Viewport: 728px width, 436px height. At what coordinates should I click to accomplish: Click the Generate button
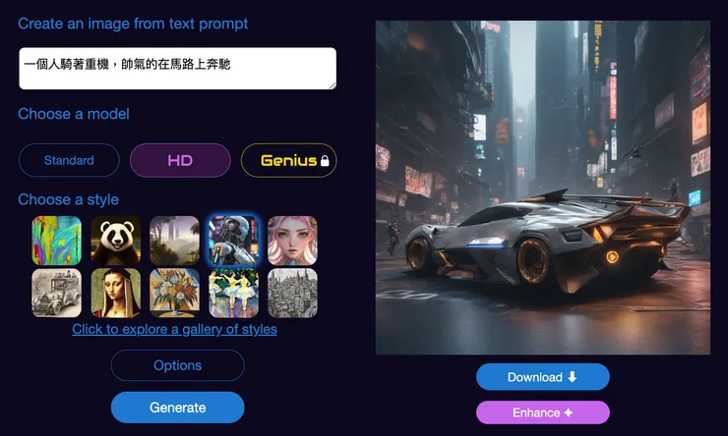tap(177, 408)
